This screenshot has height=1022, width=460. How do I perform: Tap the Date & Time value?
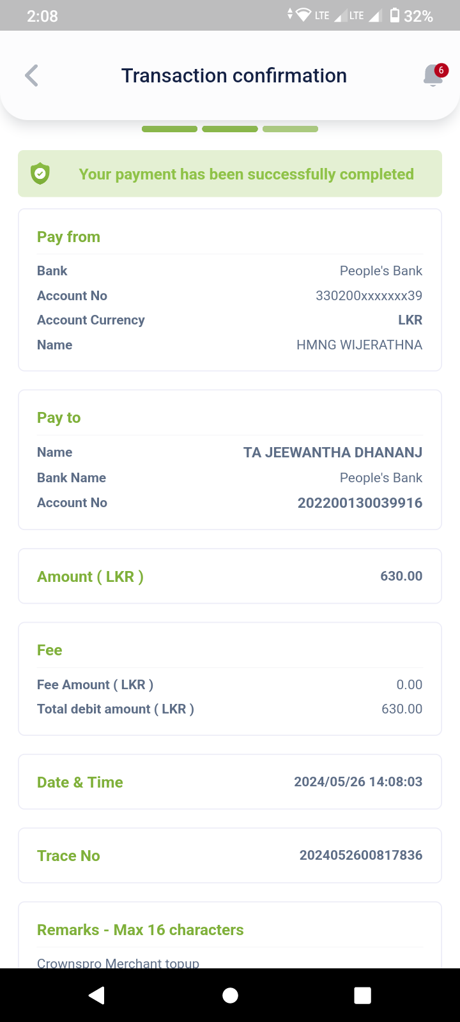point(358,782)
